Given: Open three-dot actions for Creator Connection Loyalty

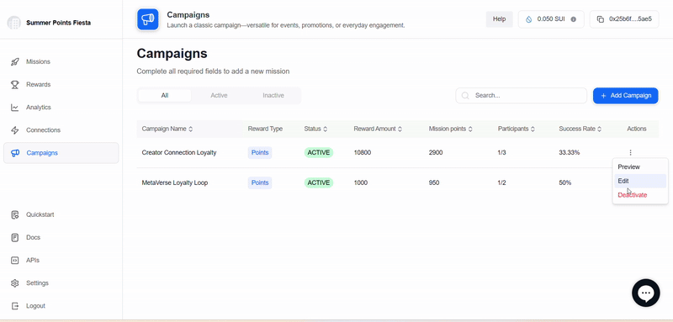Looking at the screenshot, I should (x=630, y=152).
